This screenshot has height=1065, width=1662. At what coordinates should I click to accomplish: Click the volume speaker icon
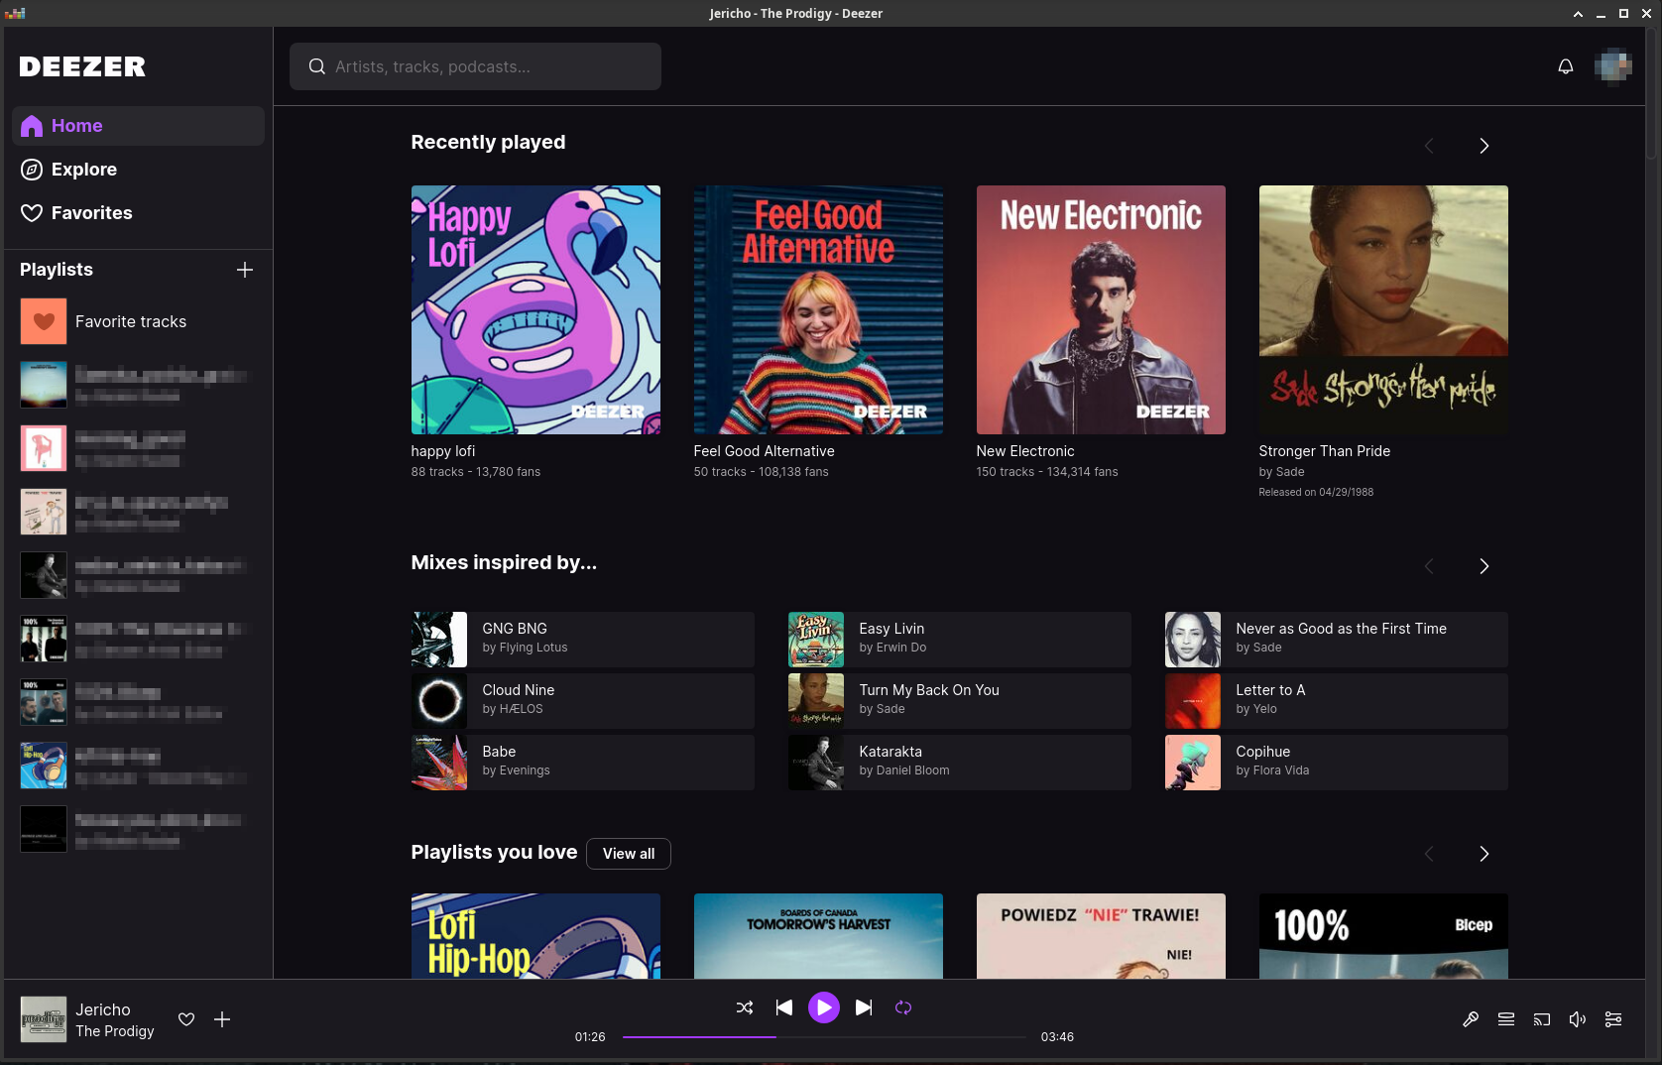pyautogui.click(x=1578, y=1018)
